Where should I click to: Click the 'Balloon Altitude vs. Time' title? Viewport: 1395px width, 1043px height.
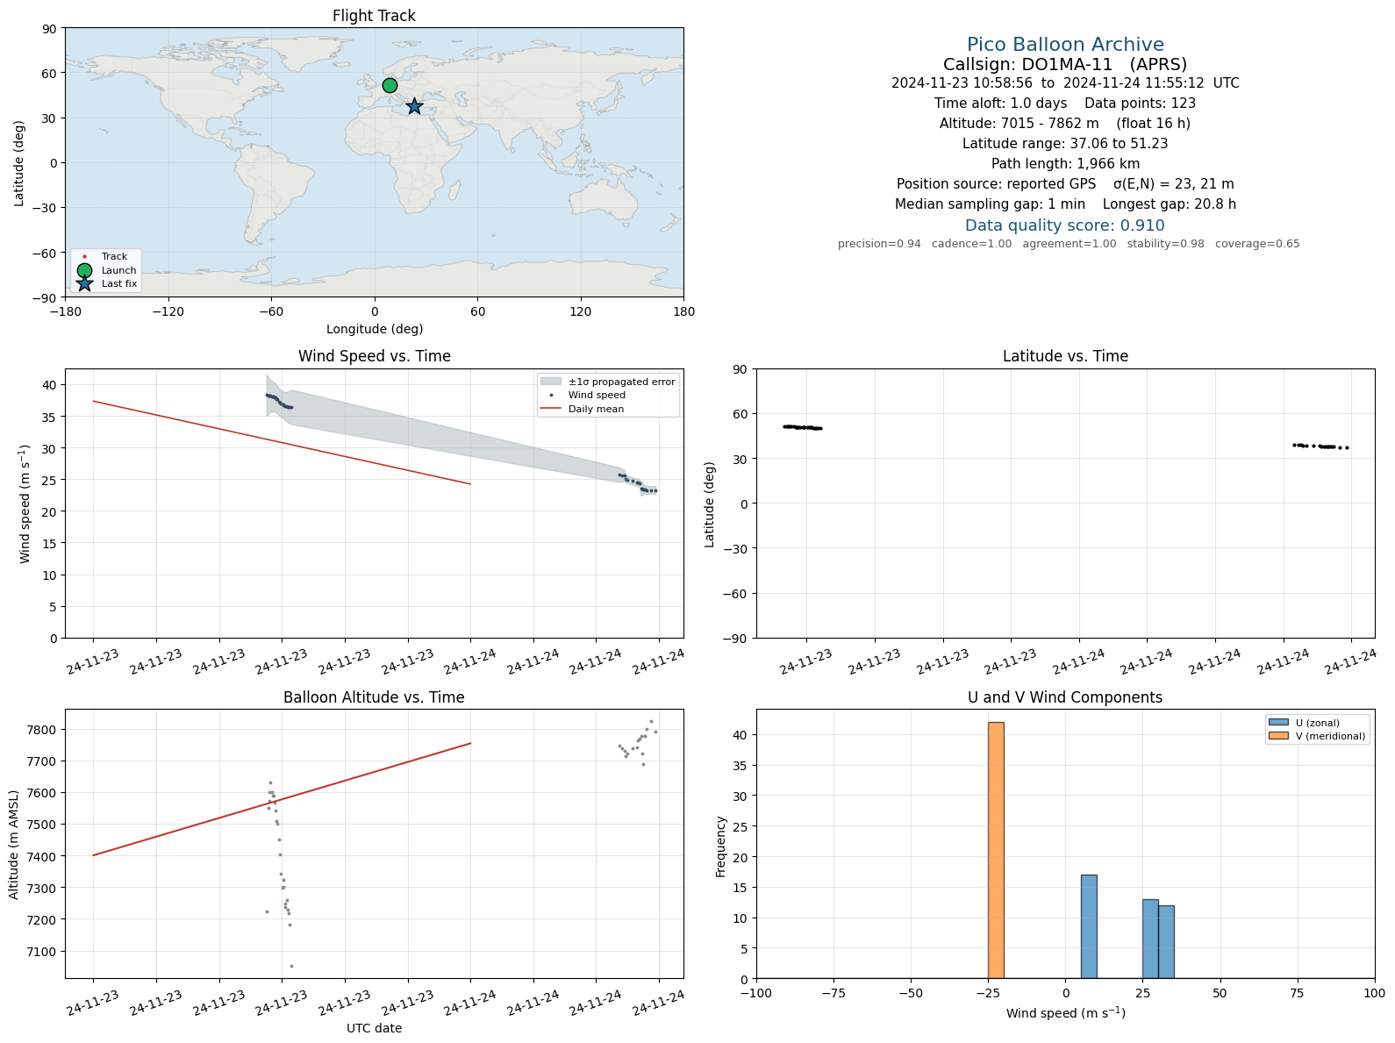(374, 697)
